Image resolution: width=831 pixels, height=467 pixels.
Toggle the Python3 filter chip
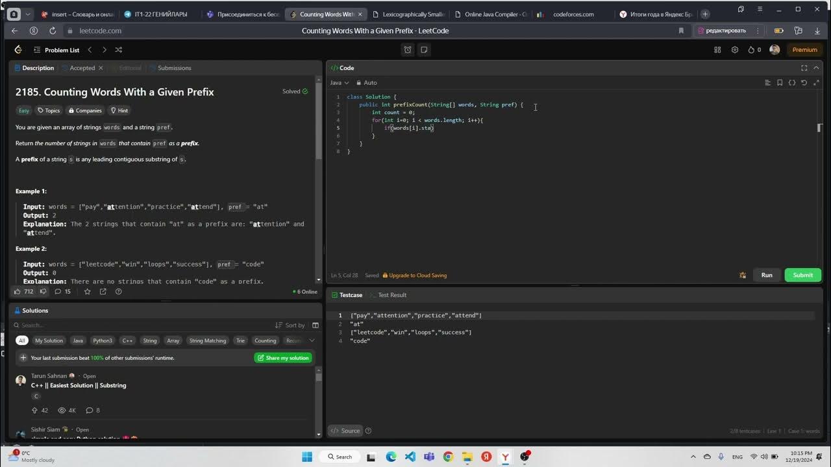pos(103,341)
